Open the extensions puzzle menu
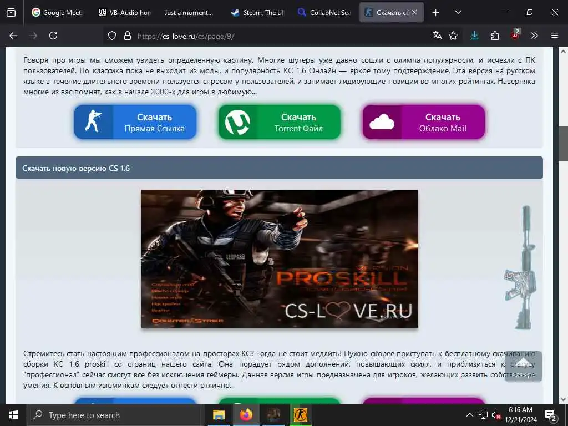 pos(495,35)
